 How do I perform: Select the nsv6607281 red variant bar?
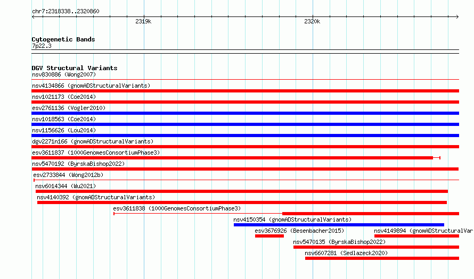click(382, 258)
